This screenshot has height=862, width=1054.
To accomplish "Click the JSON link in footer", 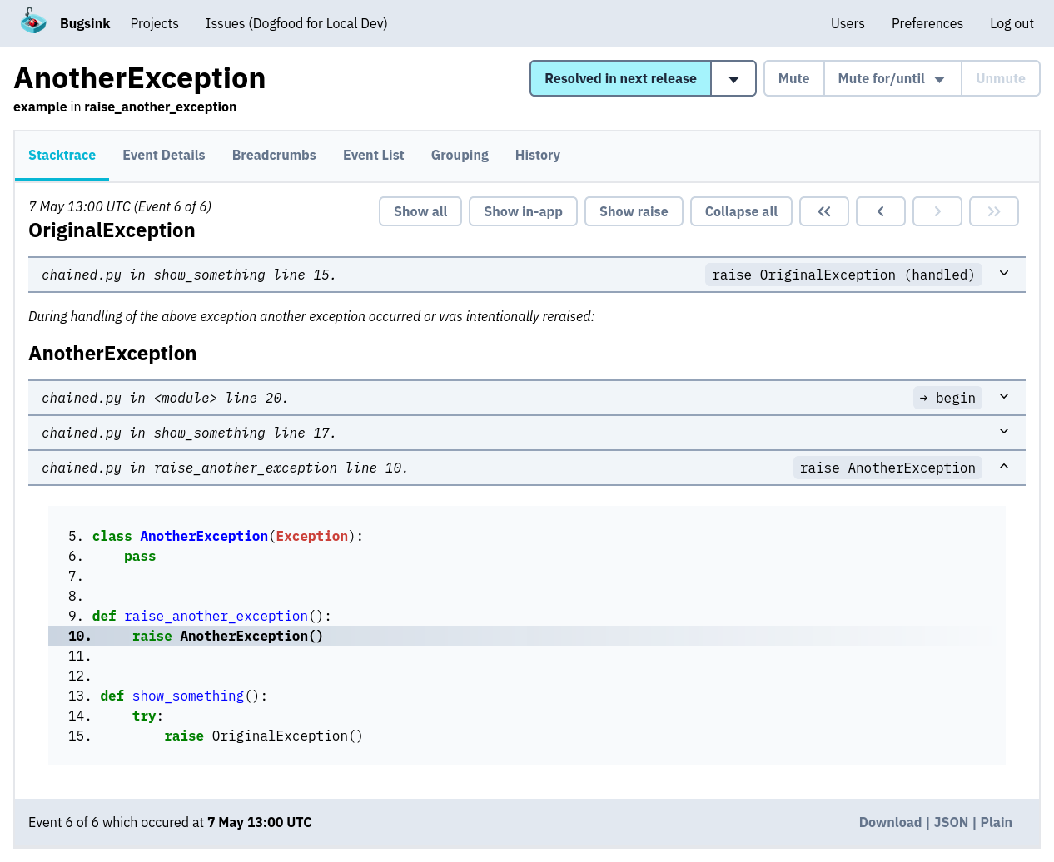I will tap(951, 822).
